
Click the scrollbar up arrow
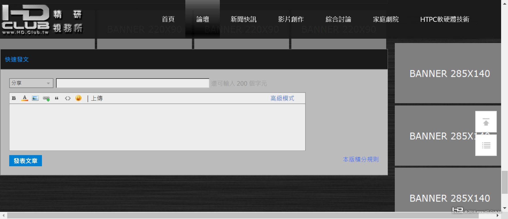tap(505, 4)
